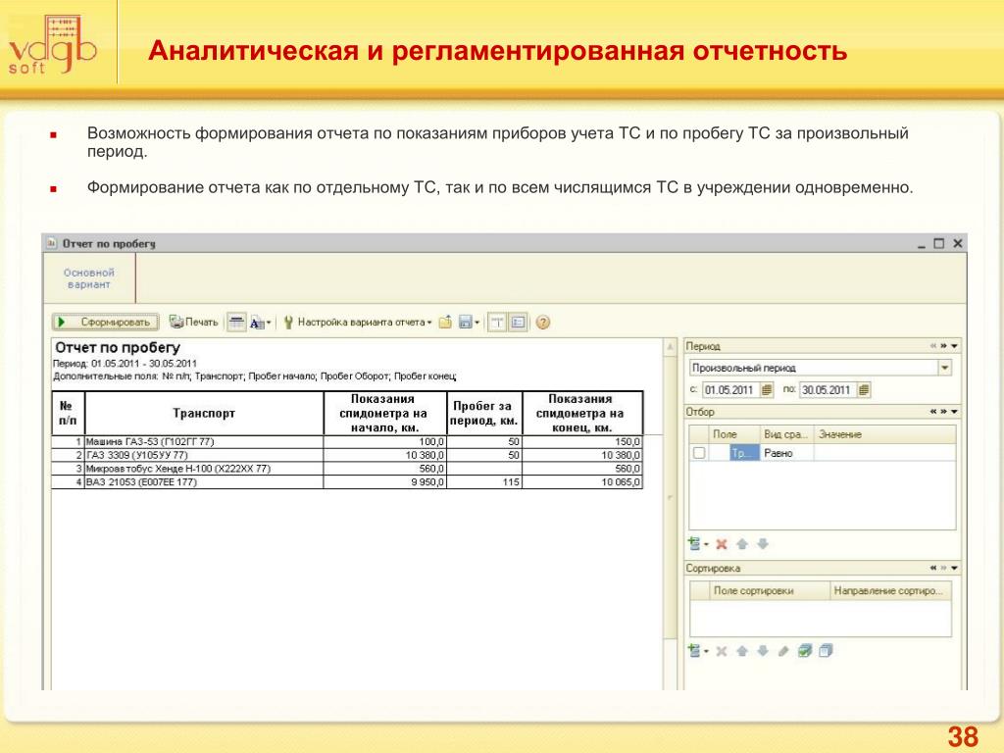
Task: Toggle the settings panel icon beside help
Action: click(x=518, y=322)
